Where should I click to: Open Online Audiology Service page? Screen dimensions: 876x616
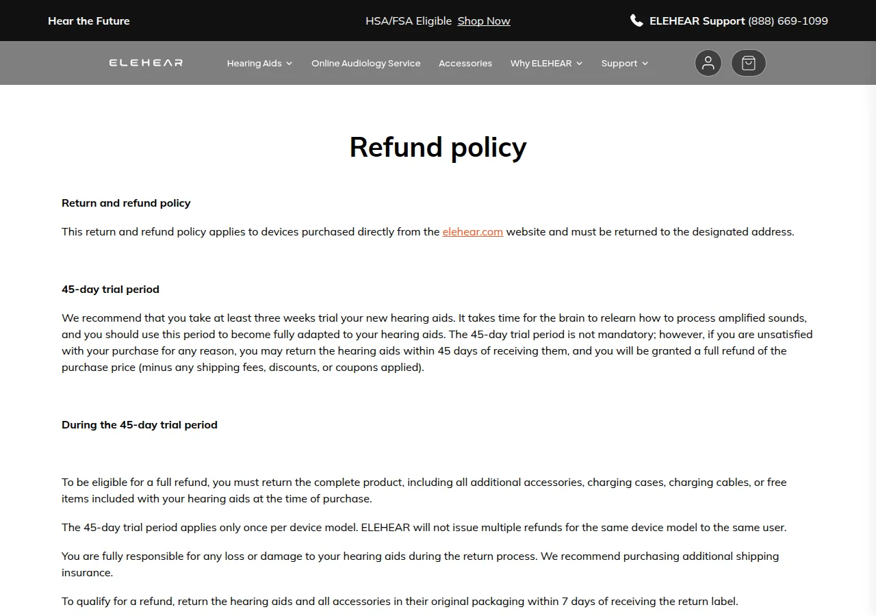(365, 63)
